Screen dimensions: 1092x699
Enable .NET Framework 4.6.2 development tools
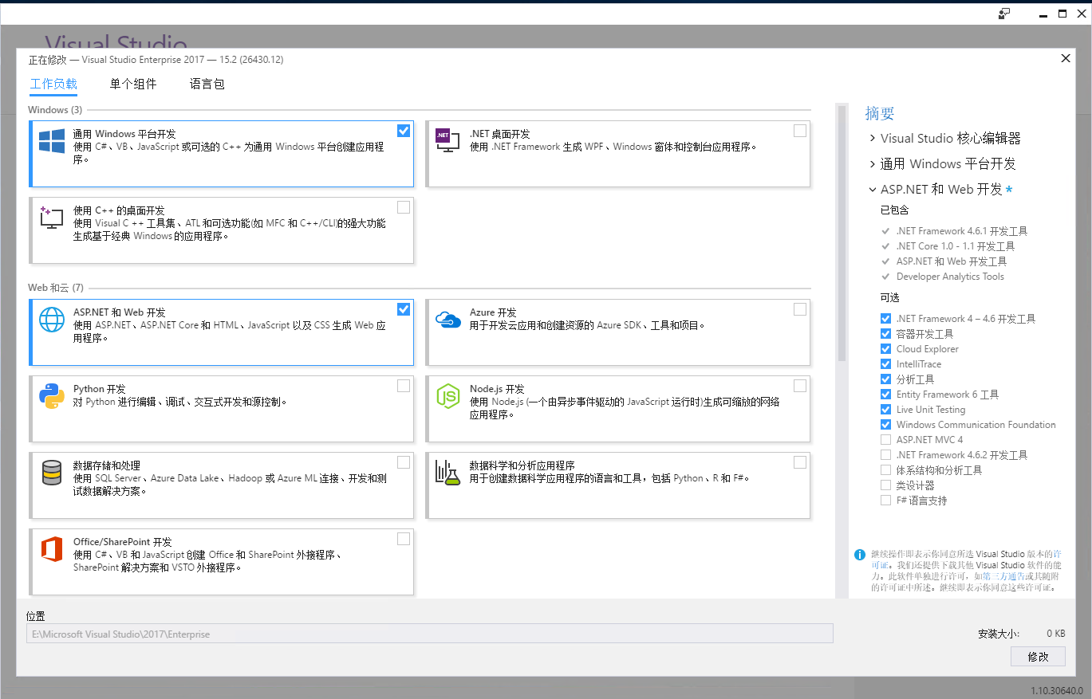(x=885, y=455)
